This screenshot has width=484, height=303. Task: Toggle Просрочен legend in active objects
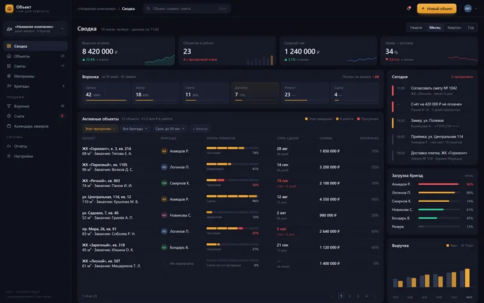(x=368, y=119)
